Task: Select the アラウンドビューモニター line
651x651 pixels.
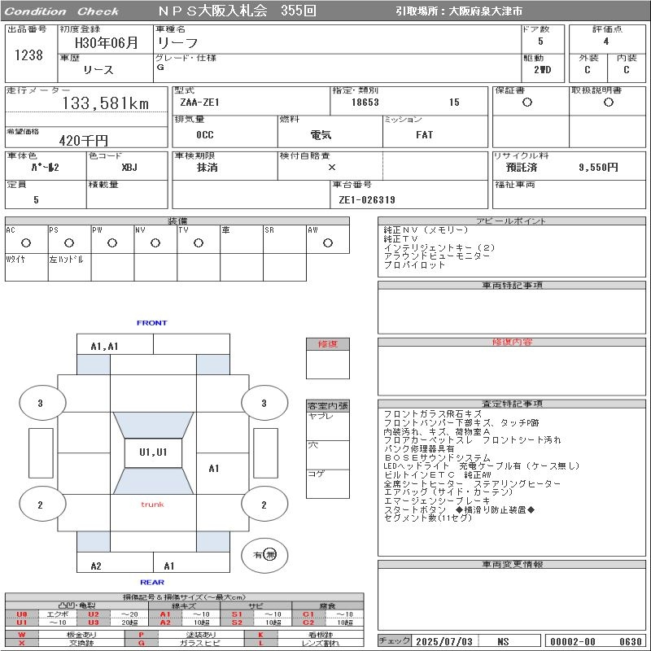Action: 437,256
